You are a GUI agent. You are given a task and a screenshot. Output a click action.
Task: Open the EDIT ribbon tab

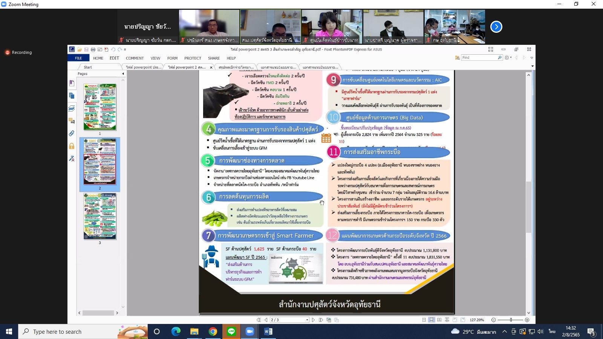(115, 58)
